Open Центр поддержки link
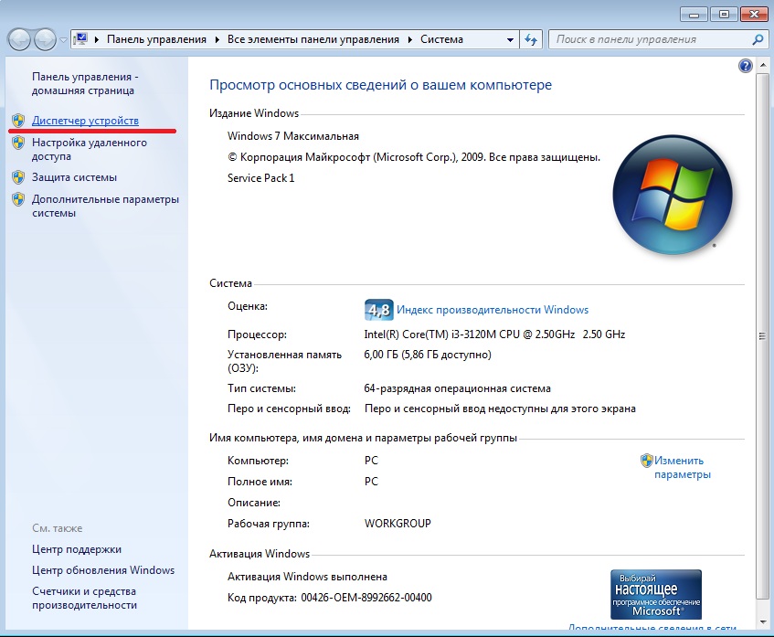The height and width of the screenshot is (637, 774). tap(77, 549)
